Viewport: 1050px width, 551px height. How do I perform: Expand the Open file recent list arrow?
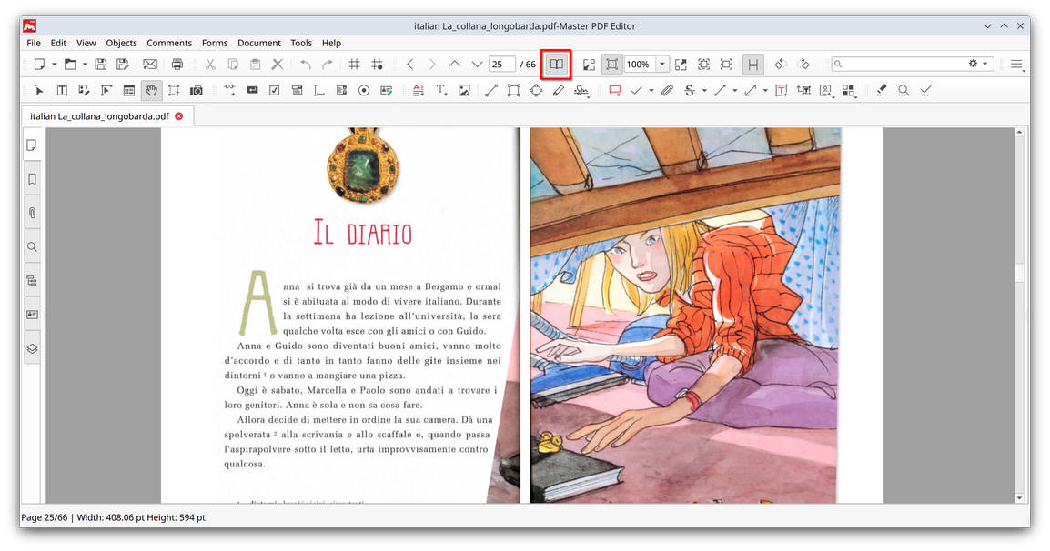(83, 63)
